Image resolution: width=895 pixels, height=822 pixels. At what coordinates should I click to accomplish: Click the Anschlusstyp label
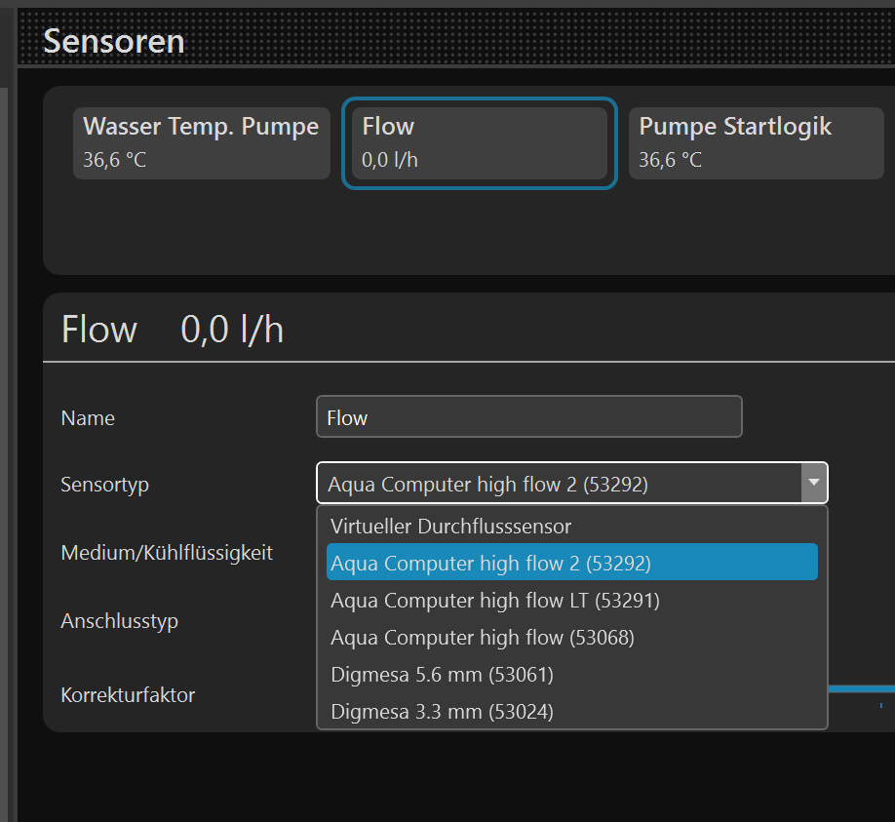[x=119, y=621]
